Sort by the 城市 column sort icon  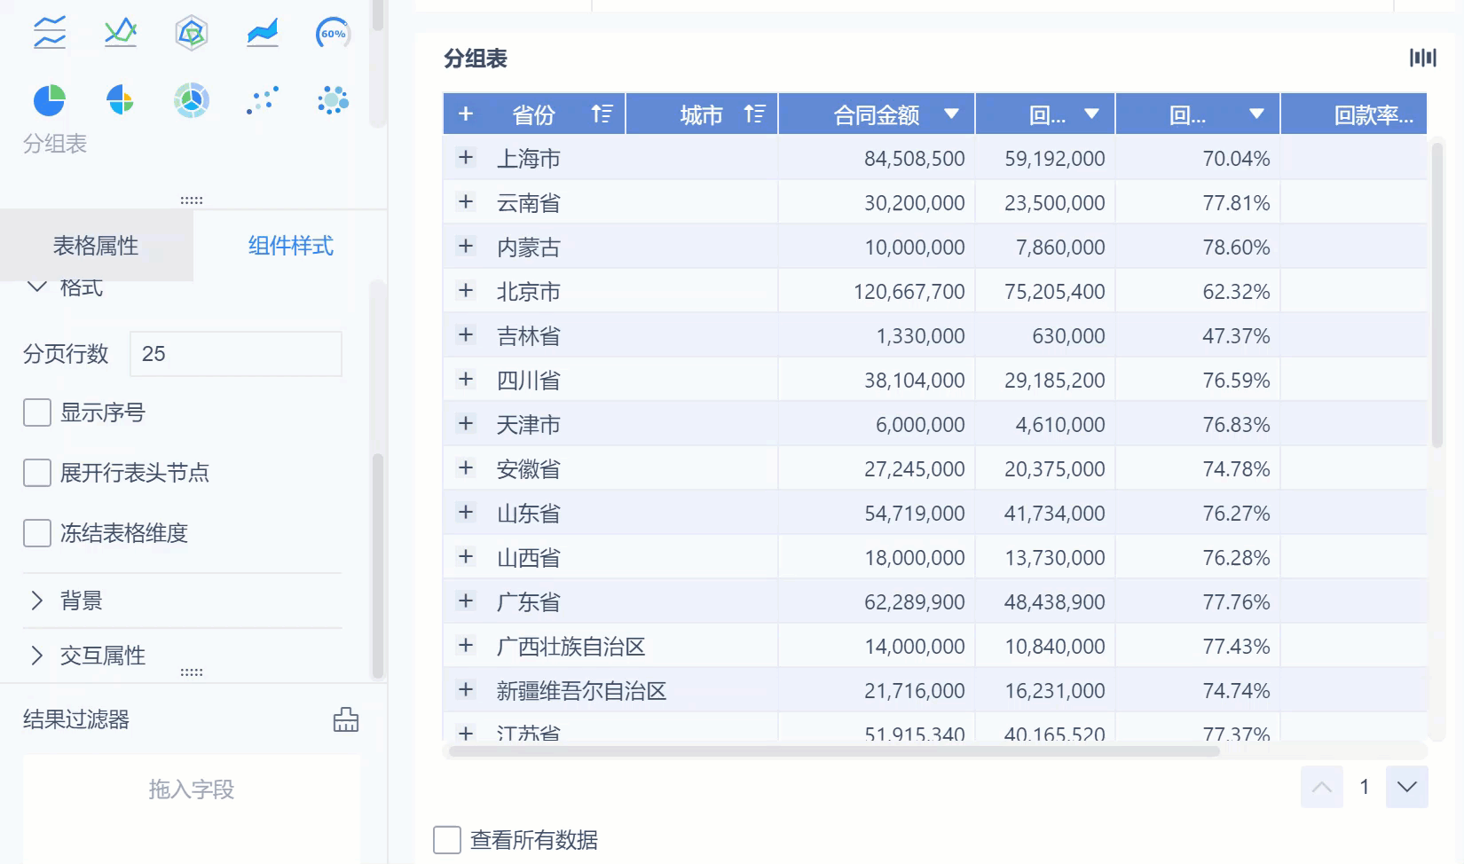(754, 114)
